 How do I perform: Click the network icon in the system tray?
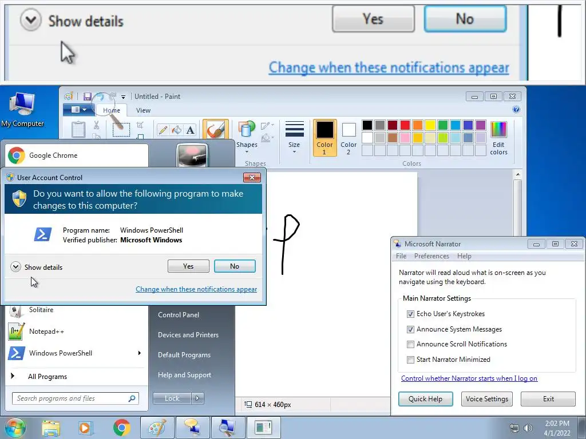point(514,428)
